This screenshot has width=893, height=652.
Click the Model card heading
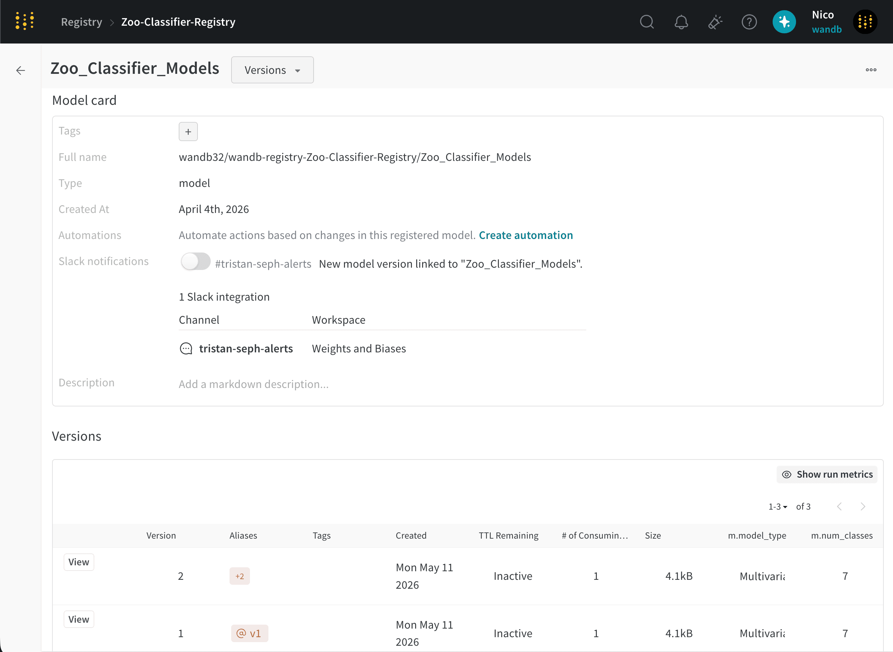(84, 100)
